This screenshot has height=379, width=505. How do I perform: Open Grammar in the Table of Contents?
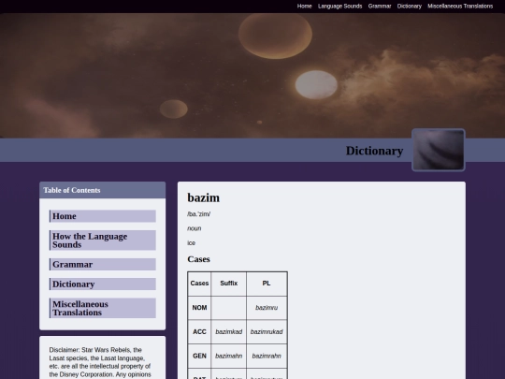[x=103, y=265]
